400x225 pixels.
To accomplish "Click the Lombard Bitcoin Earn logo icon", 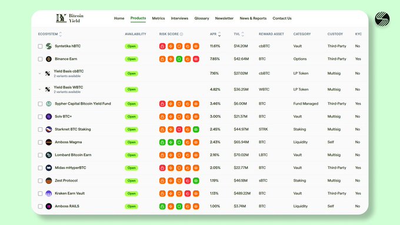I will [x=49, y=155].
